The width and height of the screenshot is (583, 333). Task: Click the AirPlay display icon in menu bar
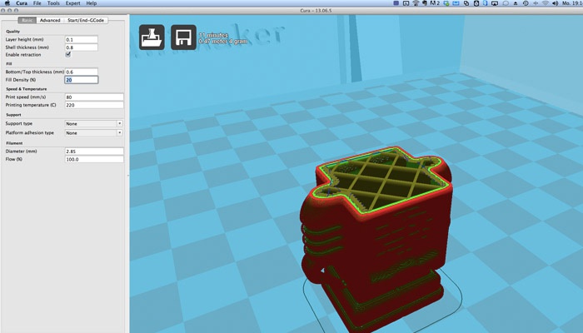tap(495, 3)
